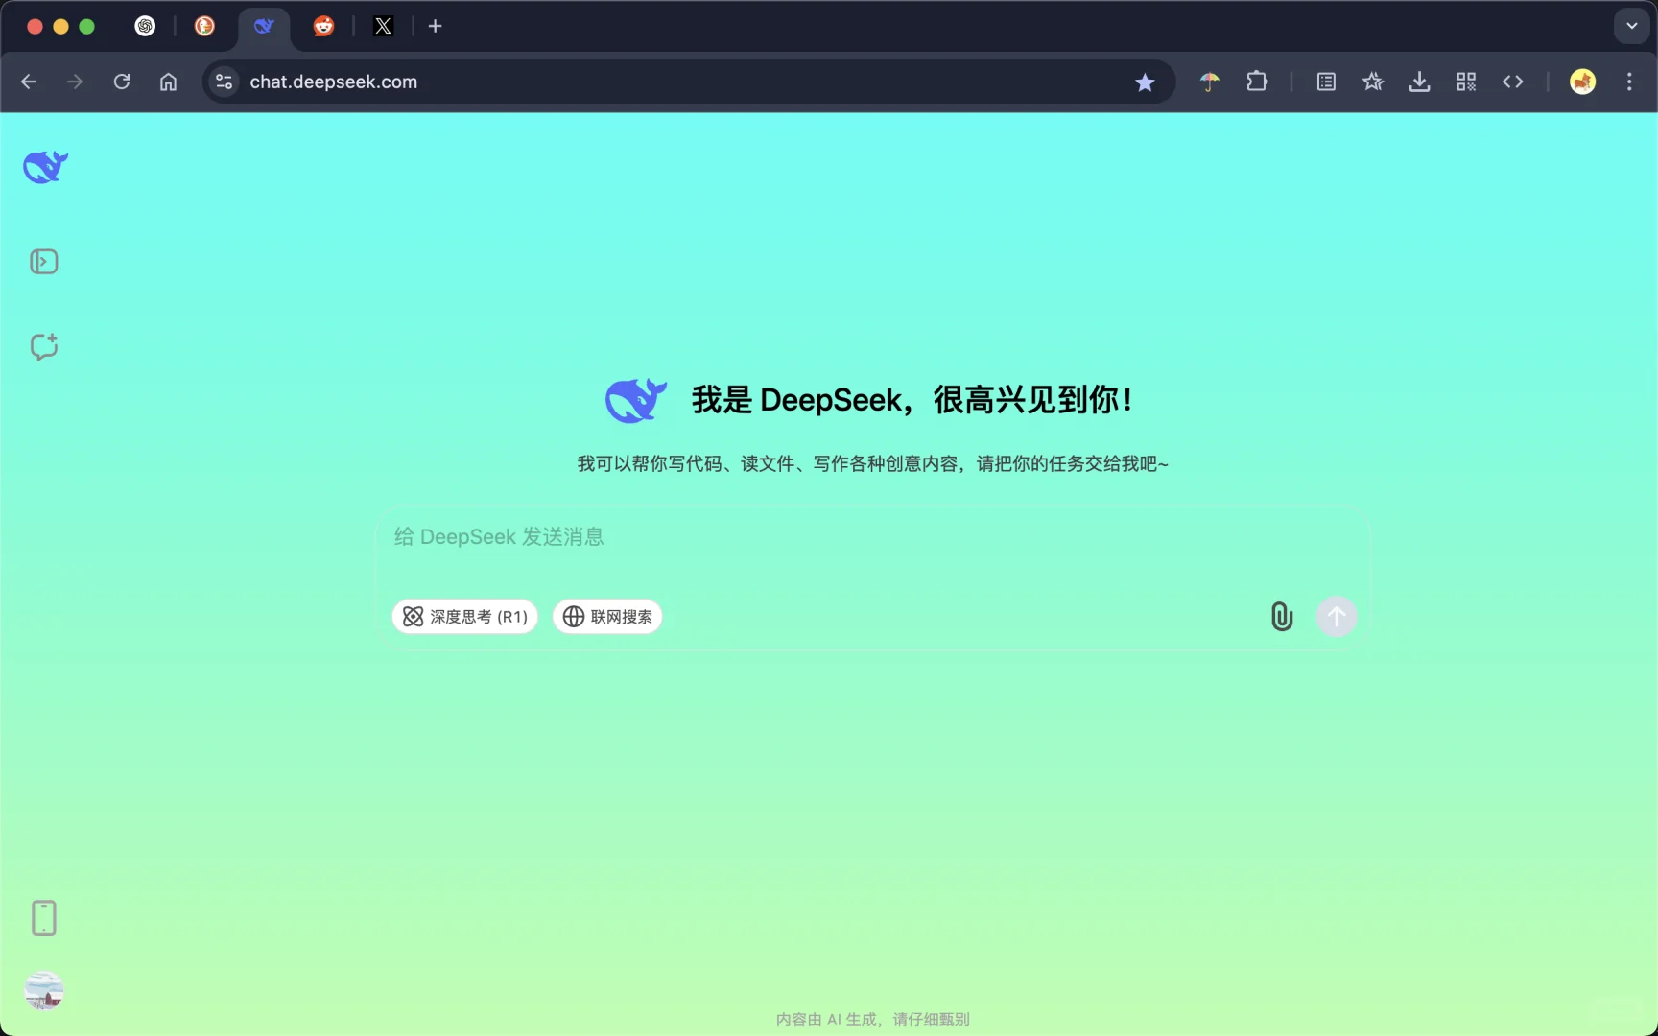
Task: Enable 深度思考 (R1) mode
Action: point(464,617)
